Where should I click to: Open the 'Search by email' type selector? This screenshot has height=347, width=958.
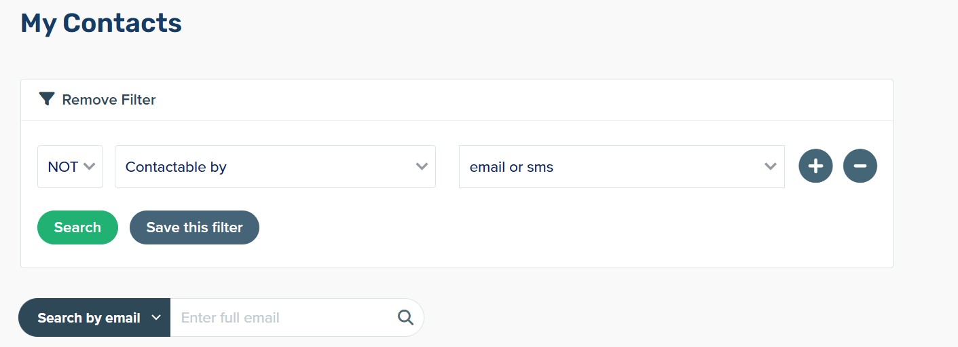point(94,317)
